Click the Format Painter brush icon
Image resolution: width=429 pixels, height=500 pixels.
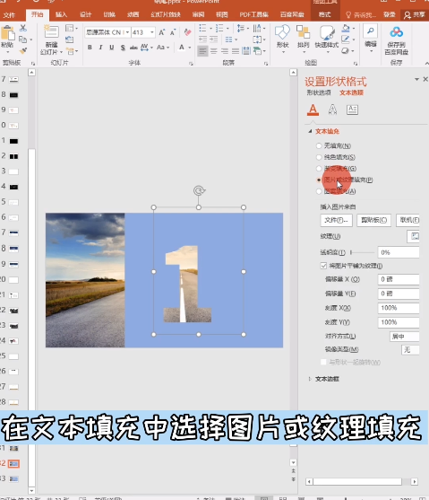[23, 50]
